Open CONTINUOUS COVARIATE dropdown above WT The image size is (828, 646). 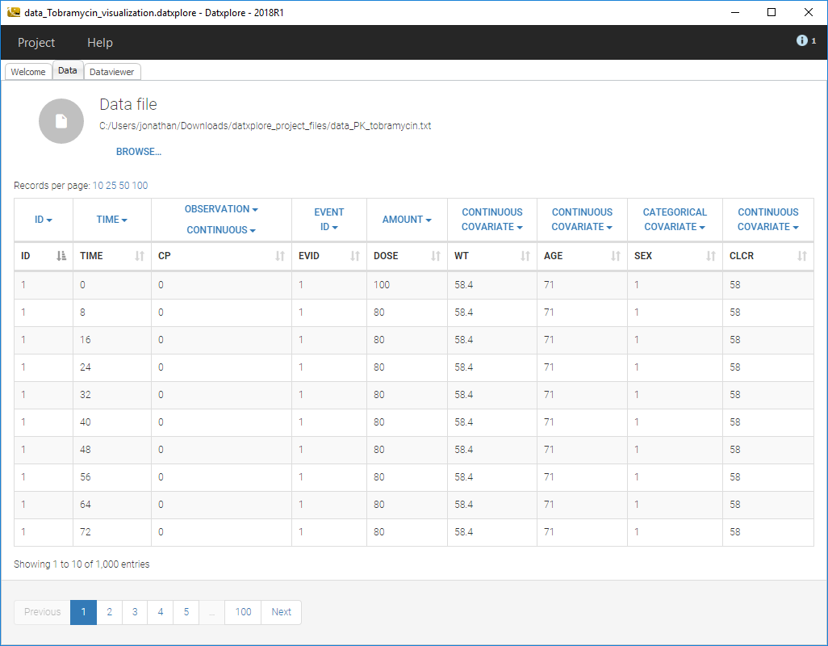[492, 219]
